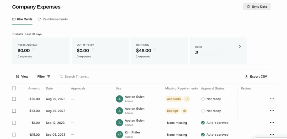The height and width of the screenshot is (139, 287).
Task: Select the Rho Cards tab
Action: point(22,19)
